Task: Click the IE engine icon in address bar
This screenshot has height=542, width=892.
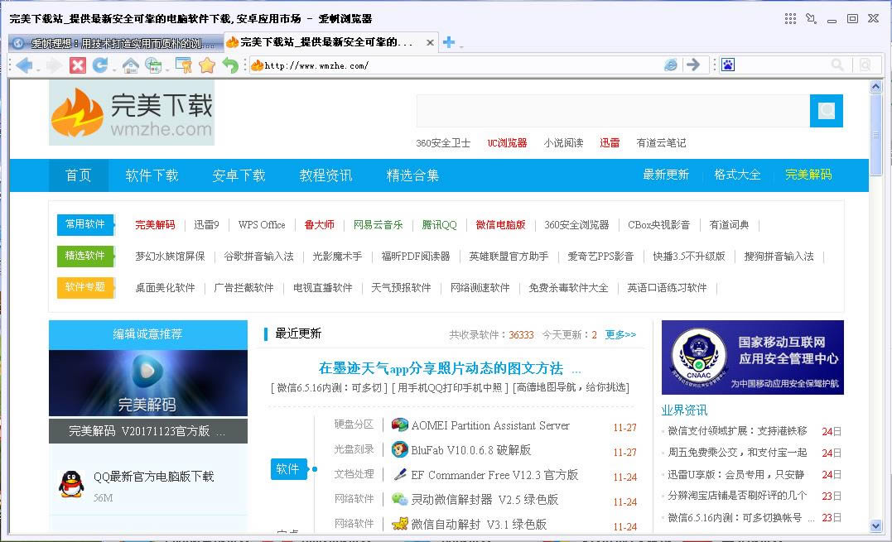Action: (671, 65)
